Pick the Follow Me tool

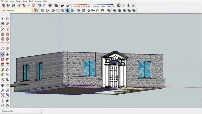coord(7,59)
